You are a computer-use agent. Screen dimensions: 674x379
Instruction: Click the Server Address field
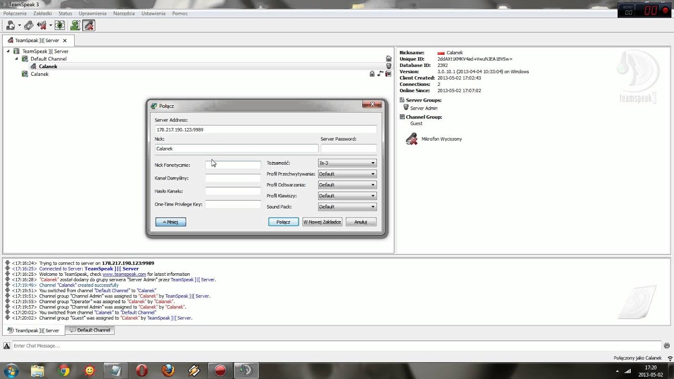tap(266, 129)
